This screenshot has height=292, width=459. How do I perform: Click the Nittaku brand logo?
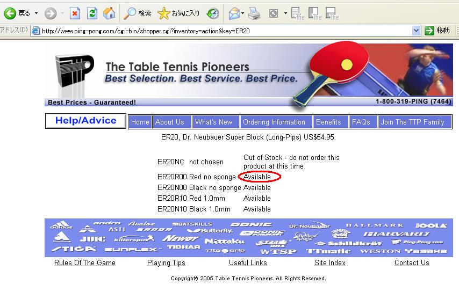pyautogui.click(x=225, y=241)
